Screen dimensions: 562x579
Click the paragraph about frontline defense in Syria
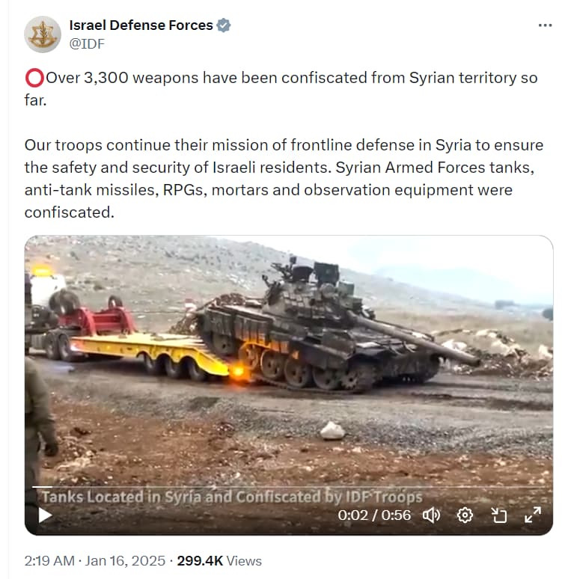(x=284, y=178)
